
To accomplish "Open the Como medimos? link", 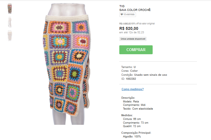I will coord(133,89).
